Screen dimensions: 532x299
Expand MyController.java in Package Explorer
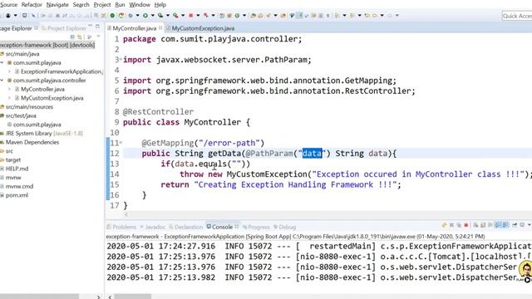[x=9, y=89]
